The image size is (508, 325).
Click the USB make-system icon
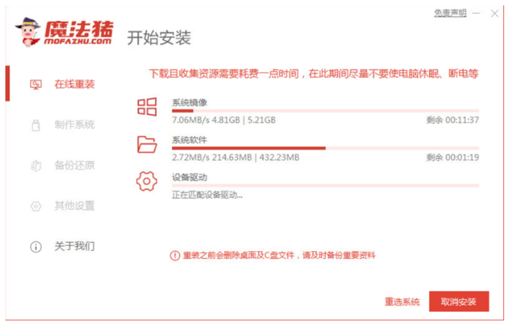(x=36, y=125)
